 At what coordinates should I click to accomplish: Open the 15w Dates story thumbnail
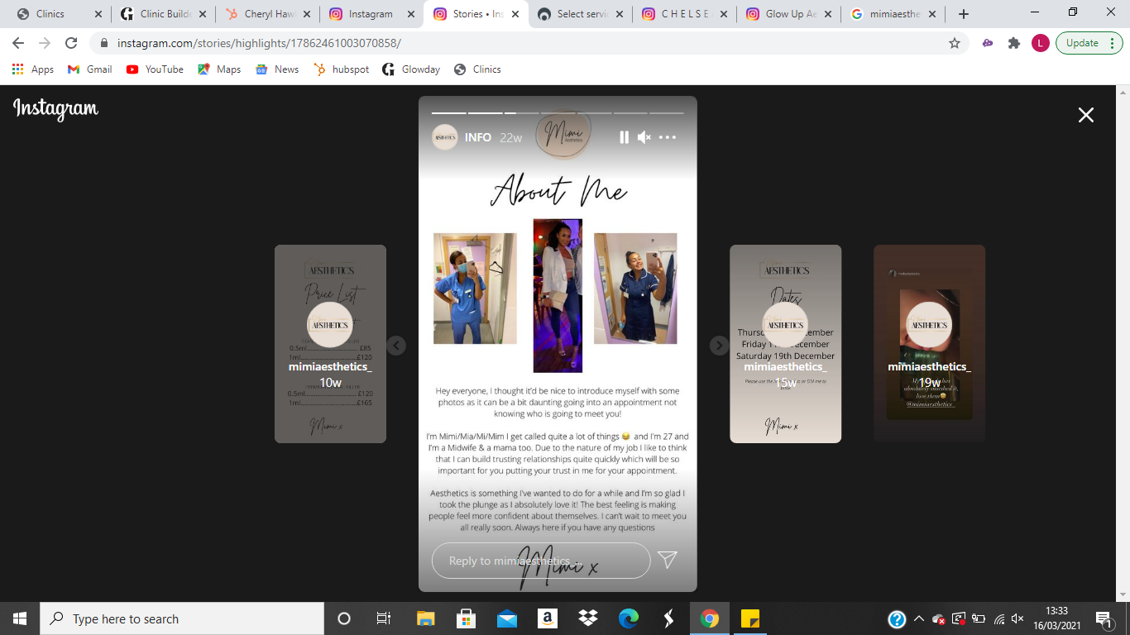(785, 344)
